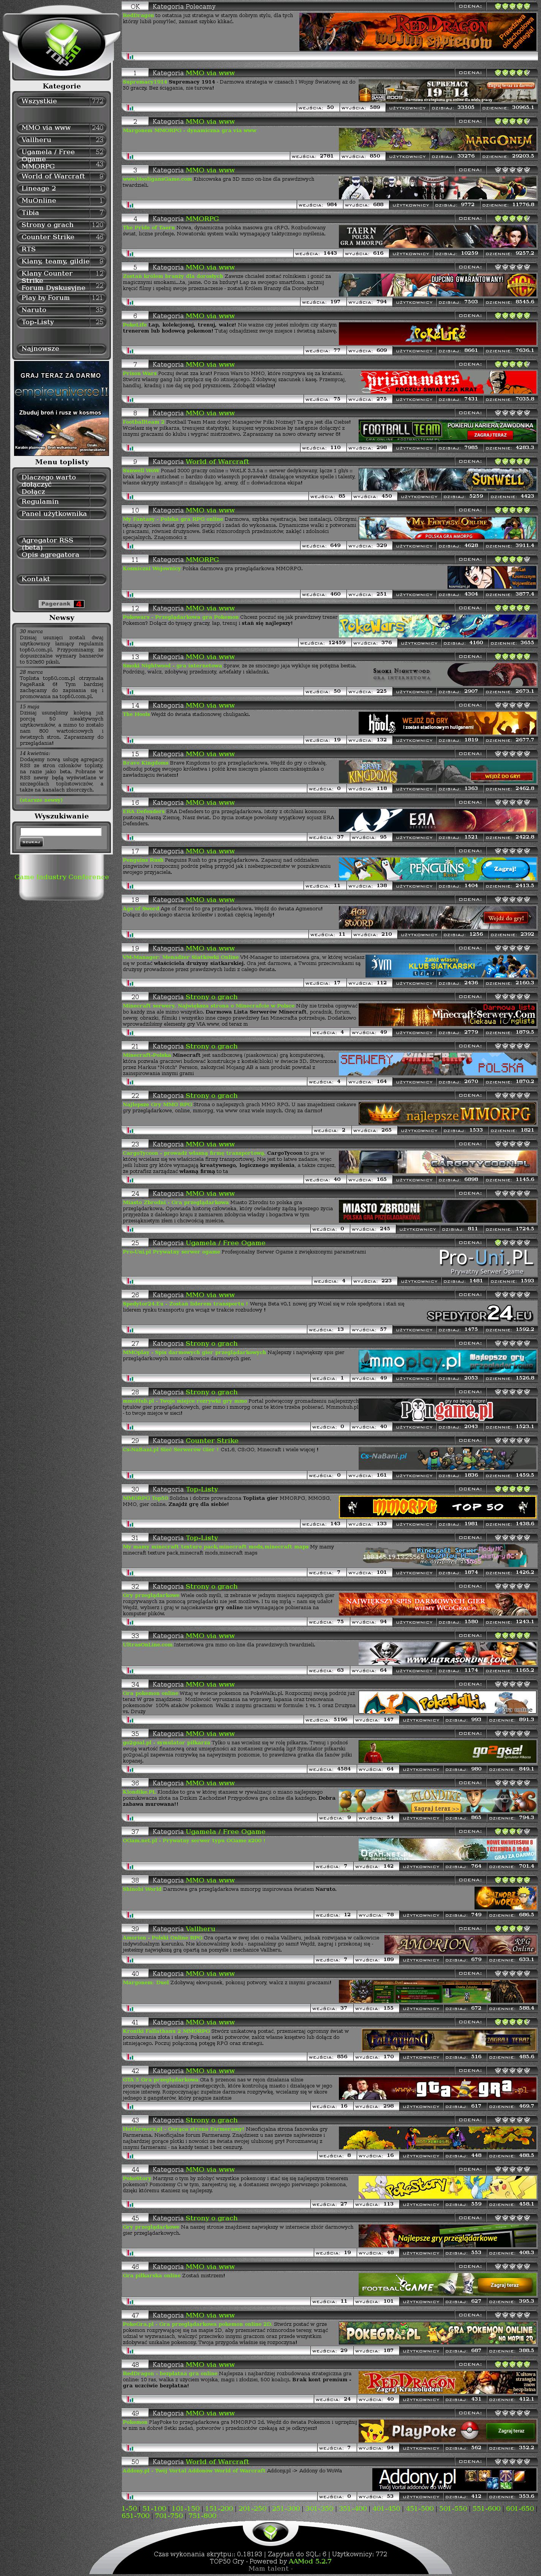Click the stats chart icon under PokeWars entry

126,642
